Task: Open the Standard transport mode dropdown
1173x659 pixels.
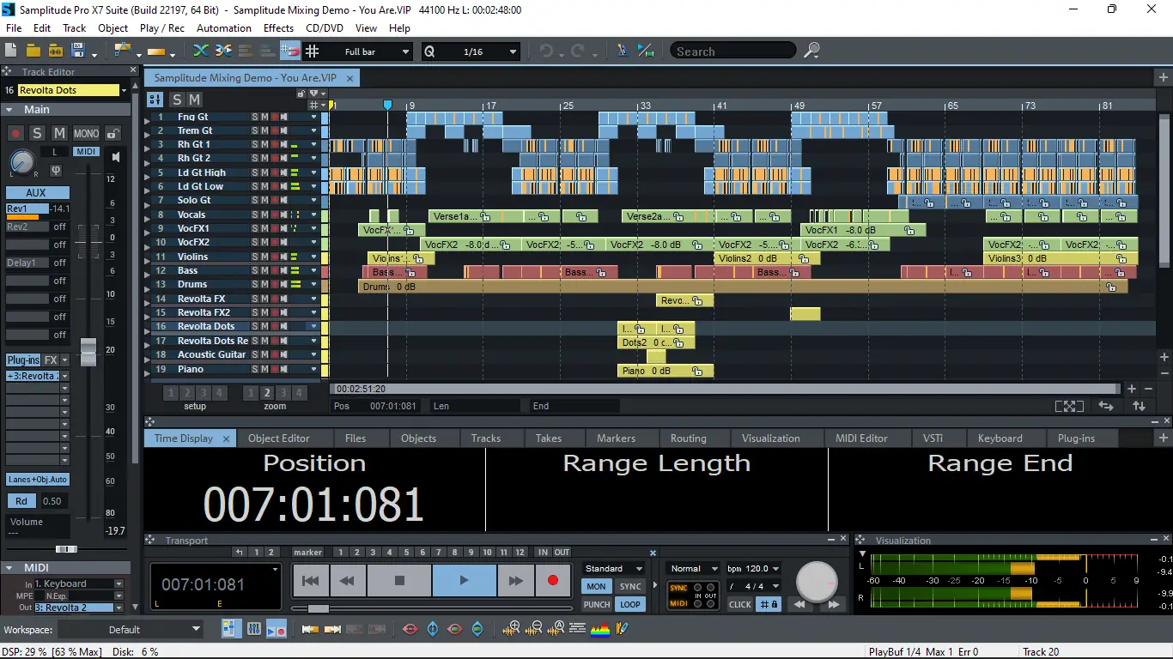Action: pyautogui.click(x=613, y=568)
